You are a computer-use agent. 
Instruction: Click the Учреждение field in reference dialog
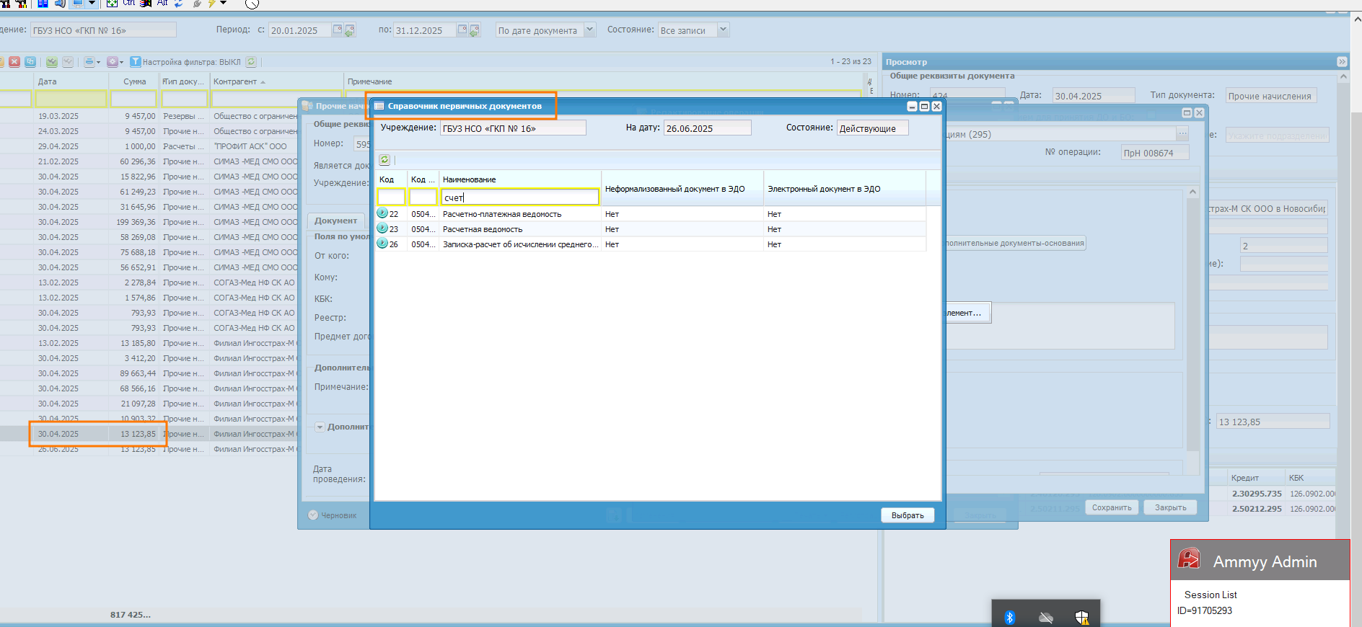pyautogui.click(x=513, y=128)
